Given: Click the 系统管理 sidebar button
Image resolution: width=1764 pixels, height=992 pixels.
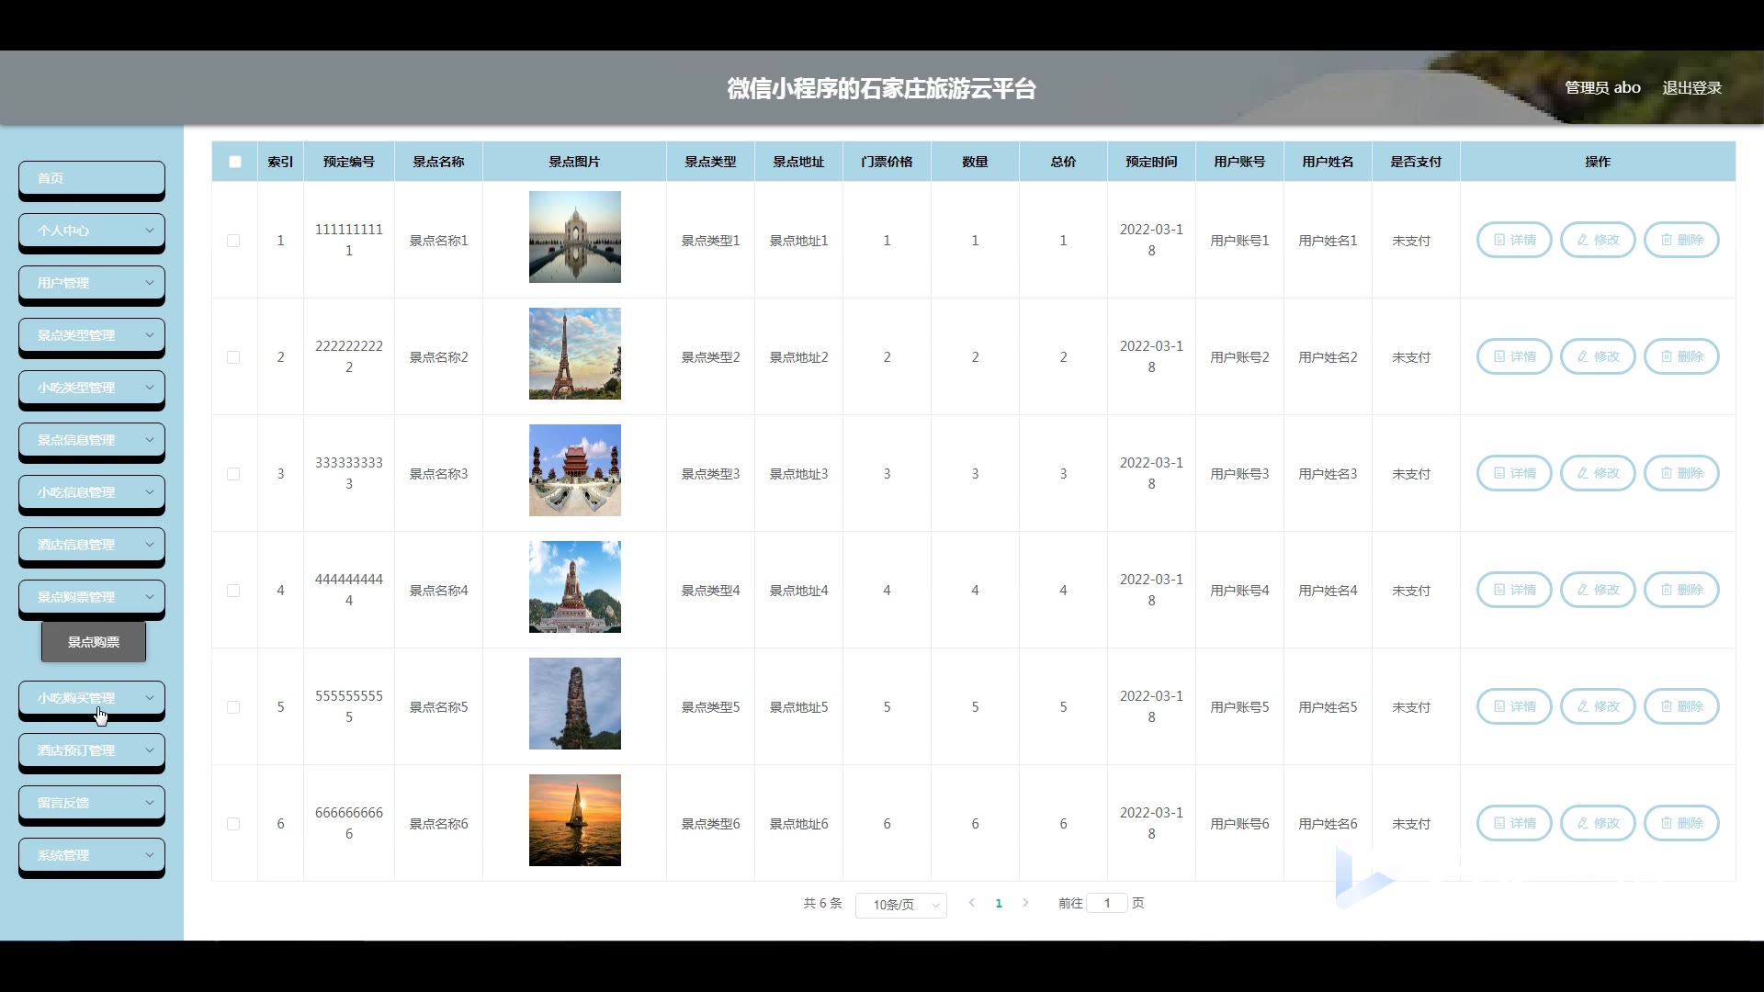Looking at the screenshot, I should click(92, 855).
